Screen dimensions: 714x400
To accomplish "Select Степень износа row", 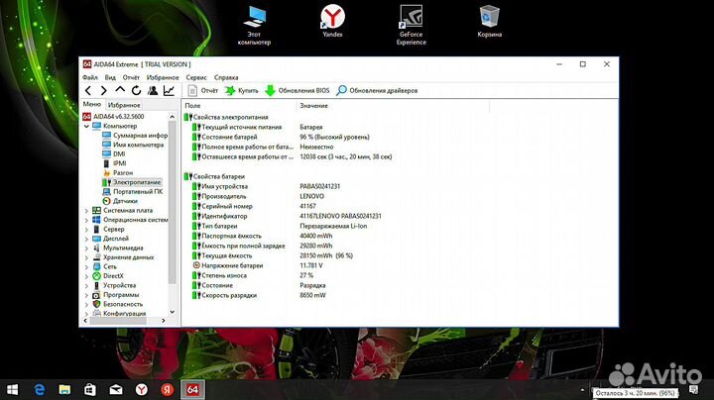I will coord(253,275).
